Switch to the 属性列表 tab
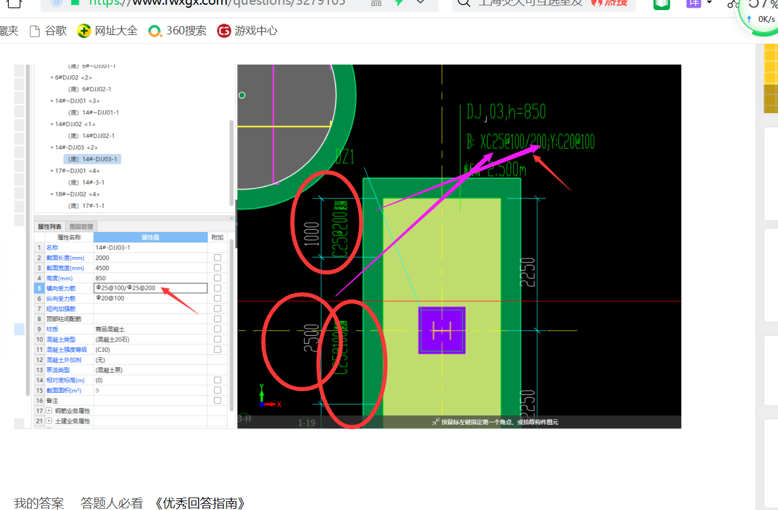The width and height of the screenshot is (778, 510). 50,227
